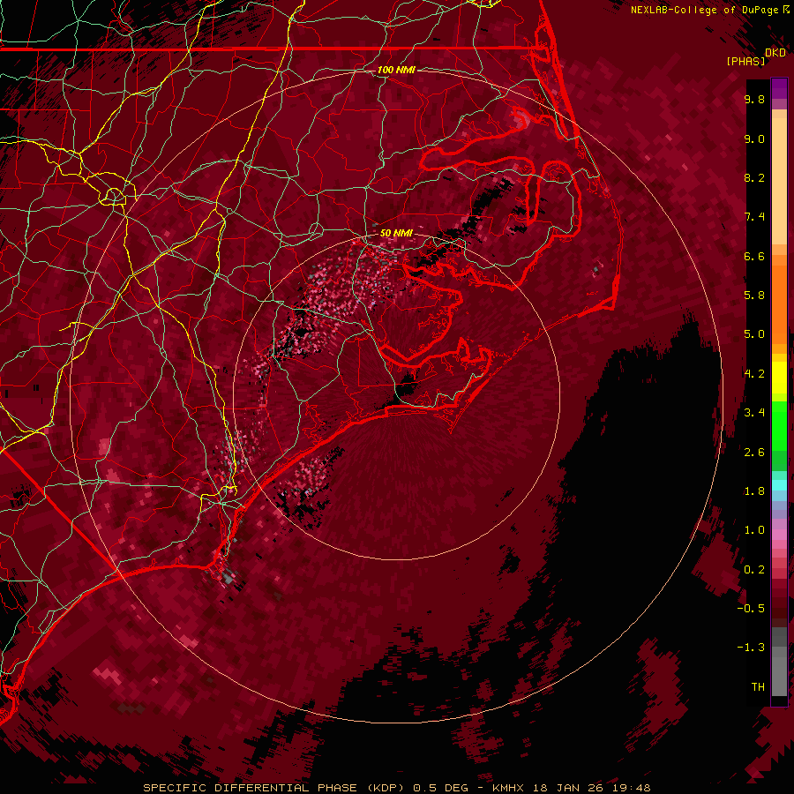Pick the cyan segment of the color bar
Image resolution: width=794 pixels, height=794 pixels.
(x=779, y=485)
